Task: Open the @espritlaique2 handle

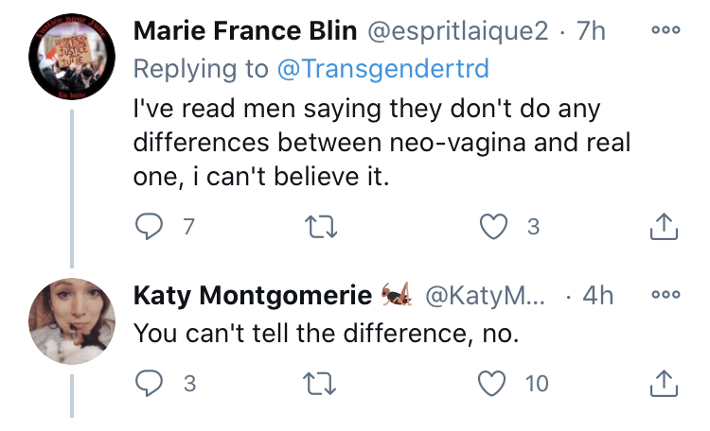Action: point(458,31)
